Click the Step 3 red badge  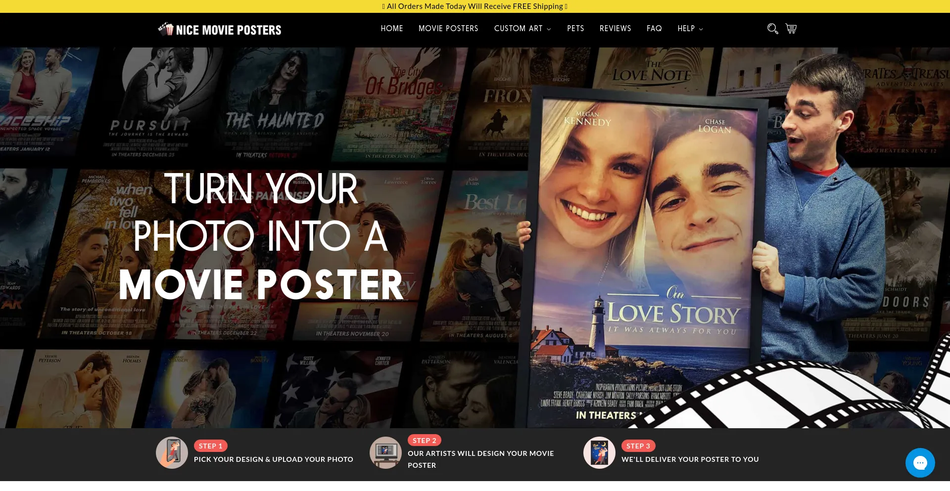coord(638,446)
